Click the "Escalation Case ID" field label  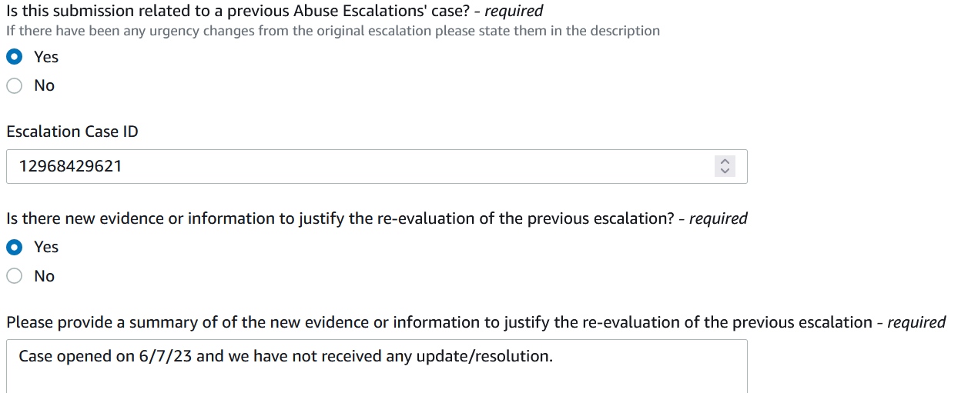pos(72,132)
